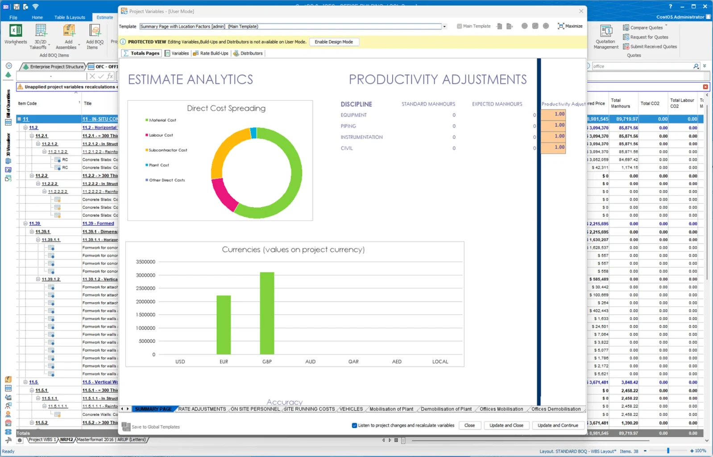
Task: Click sheet tabs scroll right arrow
Action: click(128, 409)
